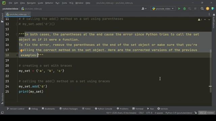
Task: Open youtube_video run configuration dropdown
Action: (163, 9)
